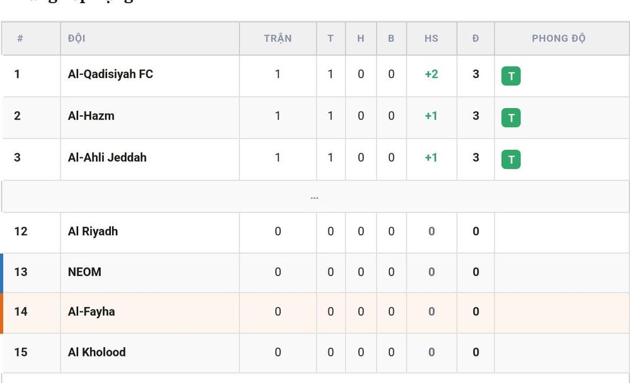The height and width of the screenshot is (383, 630).
Task: Click Al-Hazm green T form badge
Action: point(511,118)
